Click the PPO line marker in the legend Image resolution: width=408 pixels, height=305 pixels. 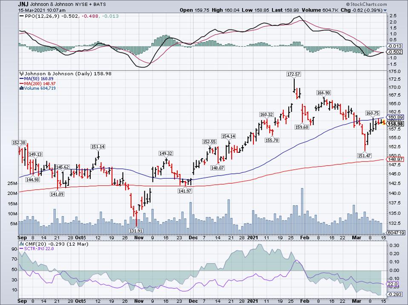[x=22, y=16]
